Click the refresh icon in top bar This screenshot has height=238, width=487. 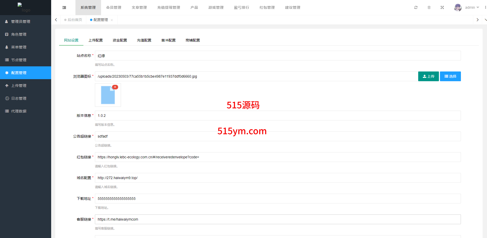click(416, 8)
